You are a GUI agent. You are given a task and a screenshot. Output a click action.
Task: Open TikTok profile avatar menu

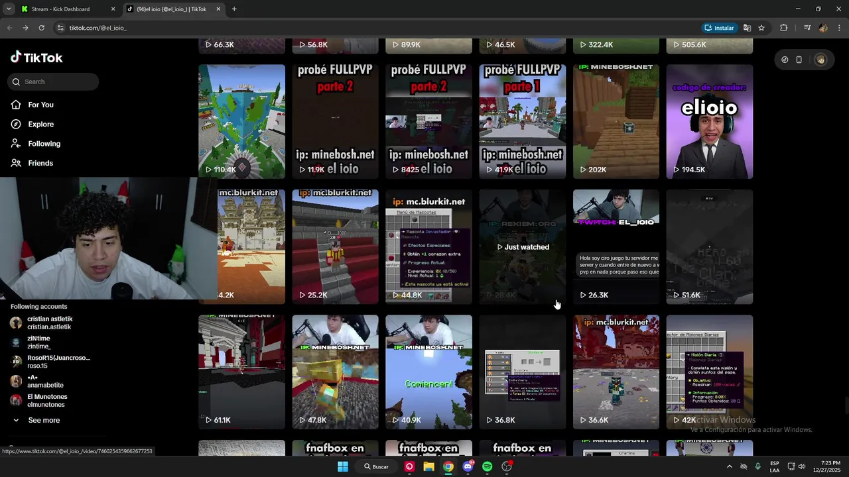point(820,60)
